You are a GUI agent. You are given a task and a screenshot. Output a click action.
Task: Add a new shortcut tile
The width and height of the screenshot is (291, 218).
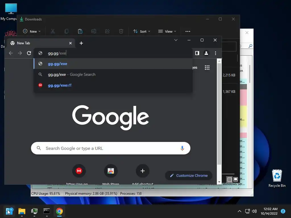143,171
